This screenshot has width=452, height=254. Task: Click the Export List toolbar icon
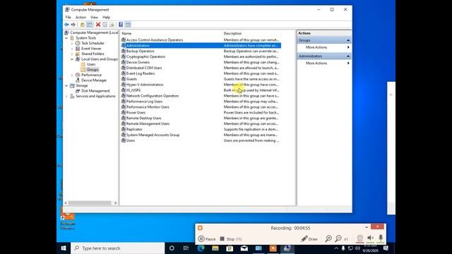pyautogui.click(x=112, y=25)
